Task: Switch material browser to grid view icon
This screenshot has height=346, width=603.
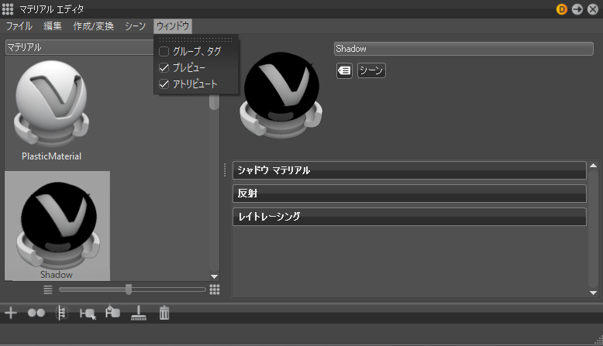Action: (215, 289)
